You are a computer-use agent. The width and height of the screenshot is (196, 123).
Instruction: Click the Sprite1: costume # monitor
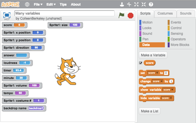24,101
